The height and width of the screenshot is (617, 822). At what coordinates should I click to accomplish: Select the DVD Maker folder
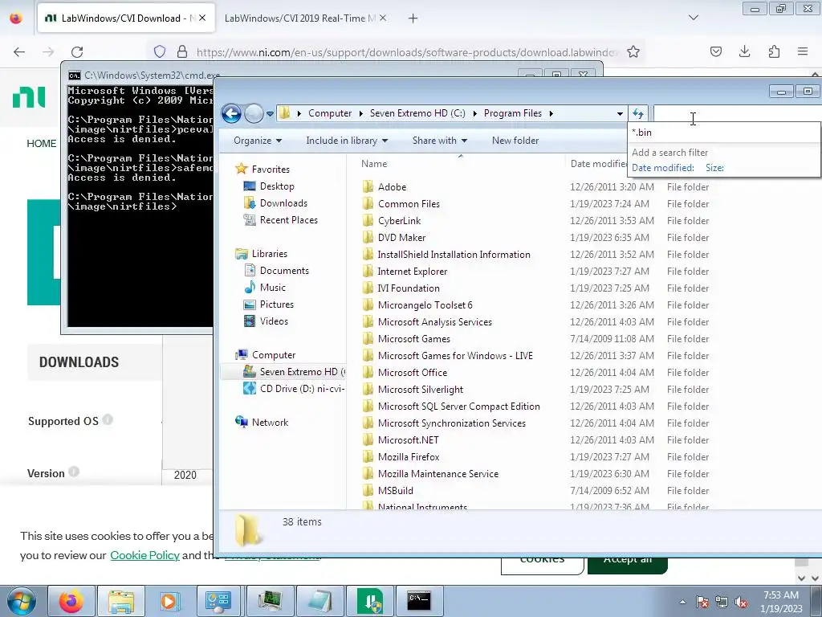tap(401, 238)
